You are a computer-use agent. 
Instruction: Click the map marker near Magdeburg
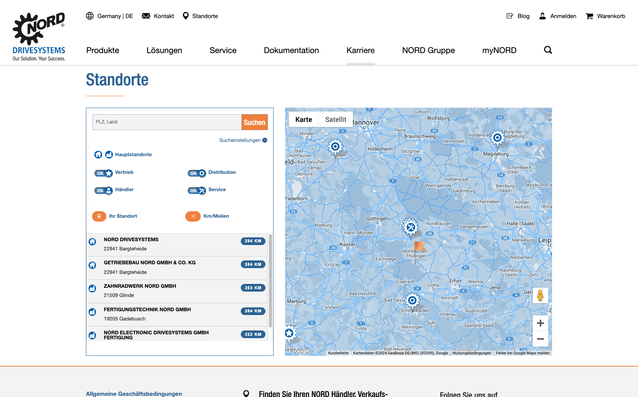(x=497, y=138)
